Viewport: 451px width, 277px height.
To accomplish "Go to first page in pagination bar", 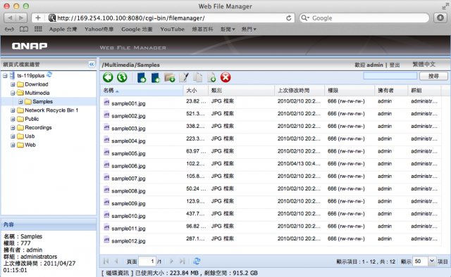I will (106, 262).
